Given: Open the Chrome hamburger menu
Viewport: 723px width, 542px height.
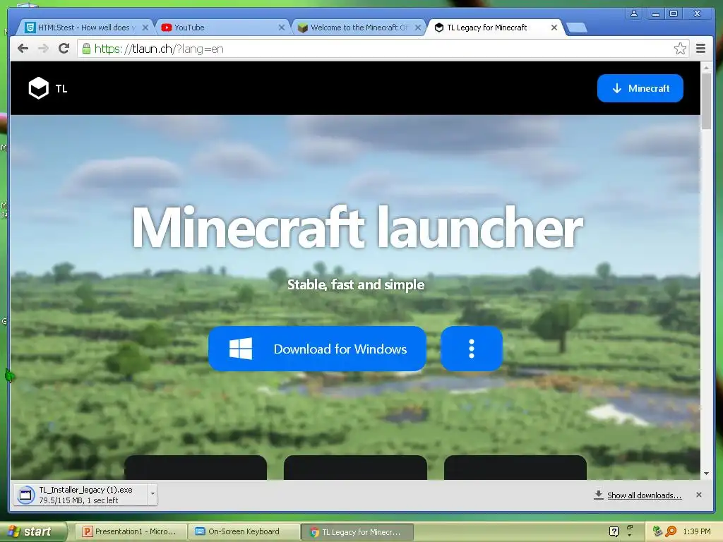Looking at the screenshot, I should click(x=700, y=49).
